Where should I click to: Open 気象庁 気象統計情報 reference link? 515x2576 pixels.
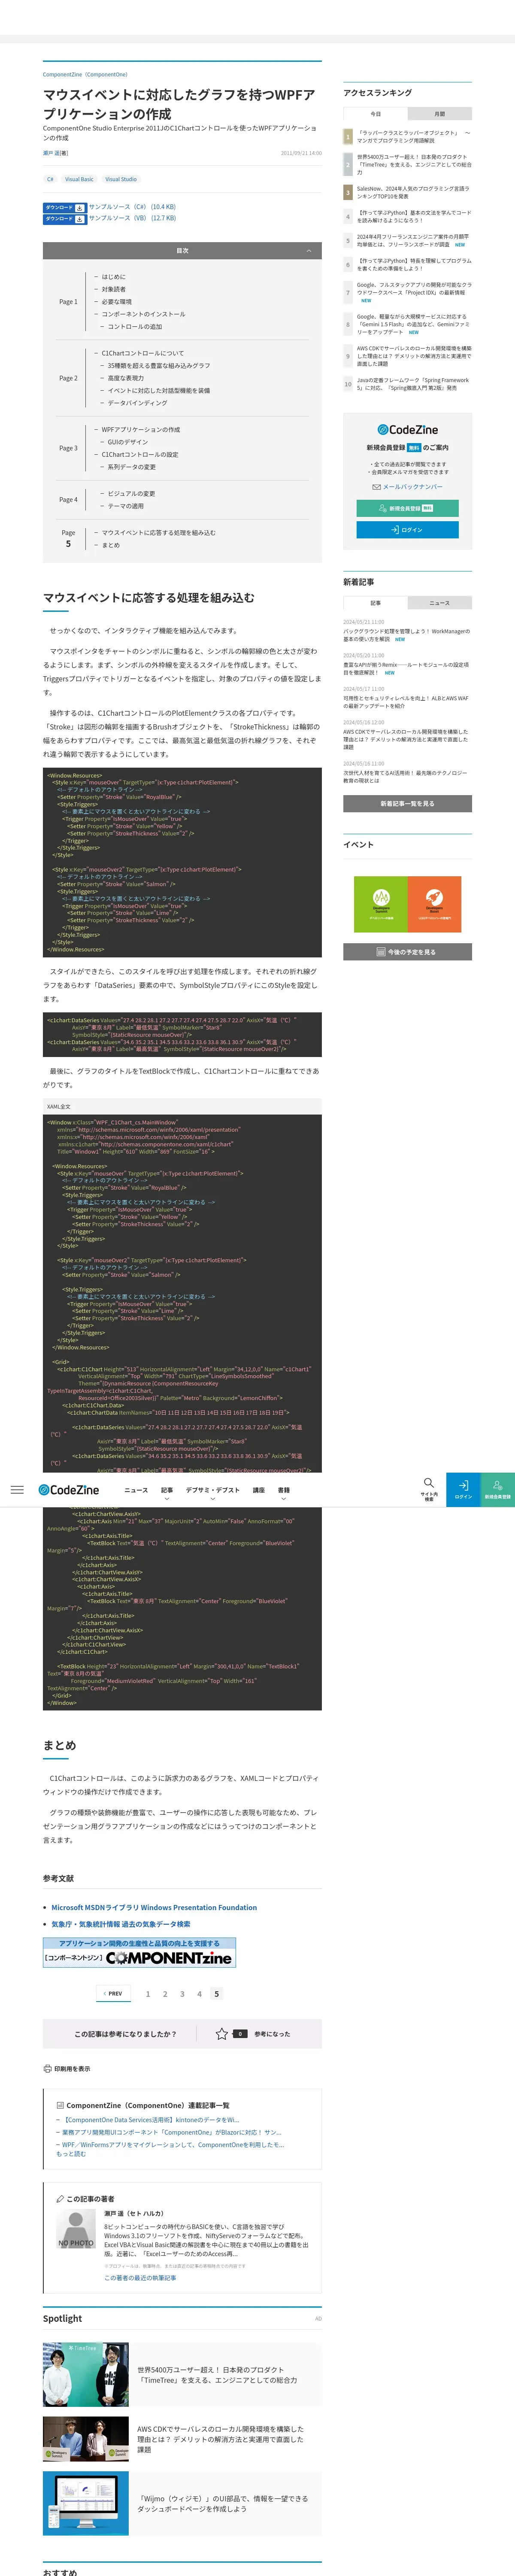[x=121, y=1924]
